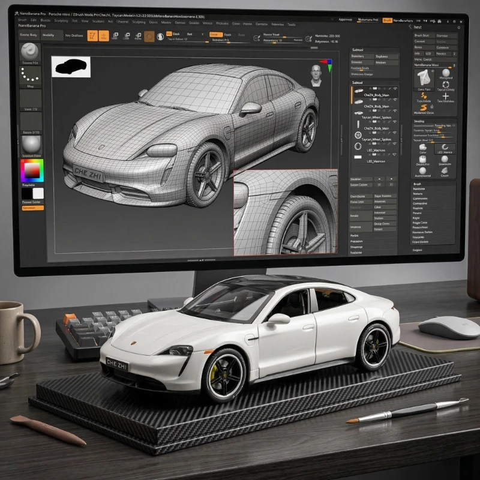The height and width of the screenshot is (480, 480).
Task: Click the left orange toolbar button beside Ney Deallans
Action: pos(92,36)
